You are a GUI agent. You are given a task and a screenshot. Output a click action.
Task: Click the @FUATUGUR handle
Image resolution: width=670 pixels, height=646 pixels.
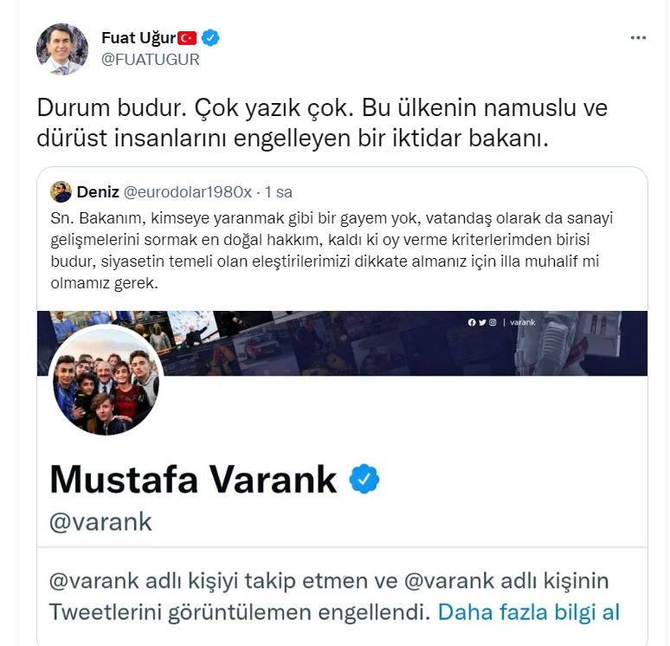[151, 60]
